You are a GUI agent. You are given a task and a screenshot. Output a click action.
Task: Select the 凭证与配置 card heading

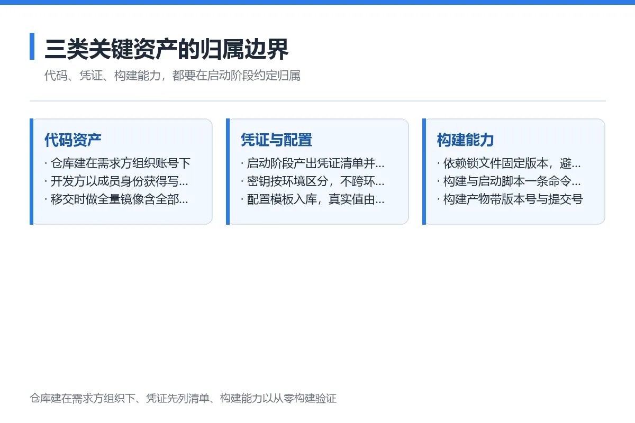[276, 140]
